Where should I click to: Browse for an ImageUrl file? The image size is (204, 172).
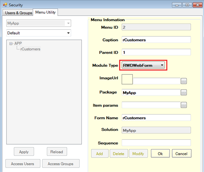coord(184,81)
